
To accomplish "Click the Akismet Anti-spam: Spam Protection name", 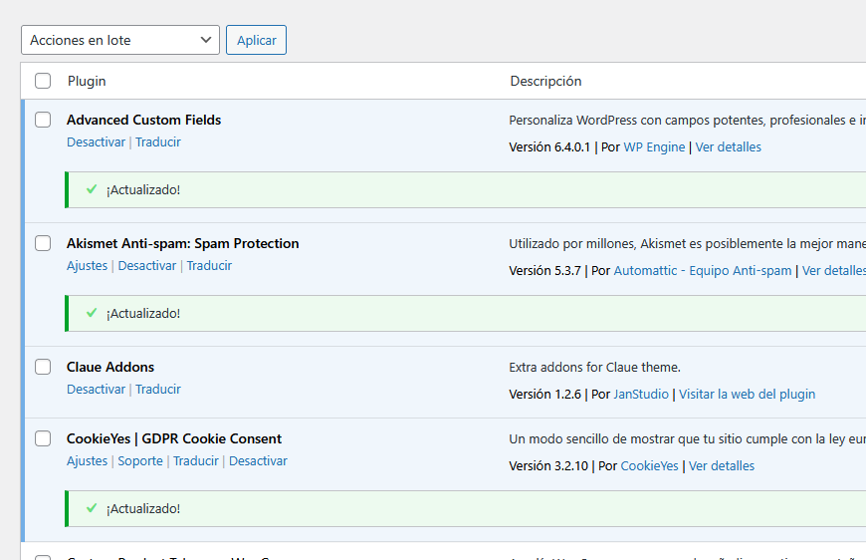I will tap(183, 244).
